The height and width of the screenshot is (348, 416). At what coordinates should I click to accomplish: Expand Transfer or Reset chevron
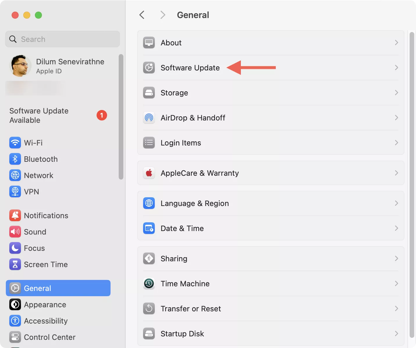[397, 309]
